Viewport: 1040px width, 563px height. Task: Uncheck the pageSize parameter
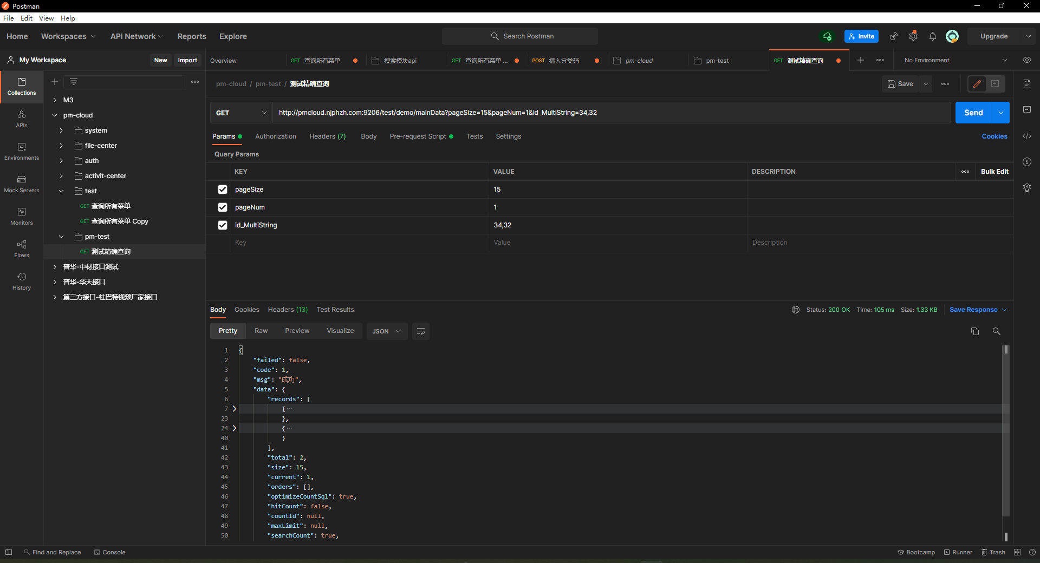coord(223,189)
